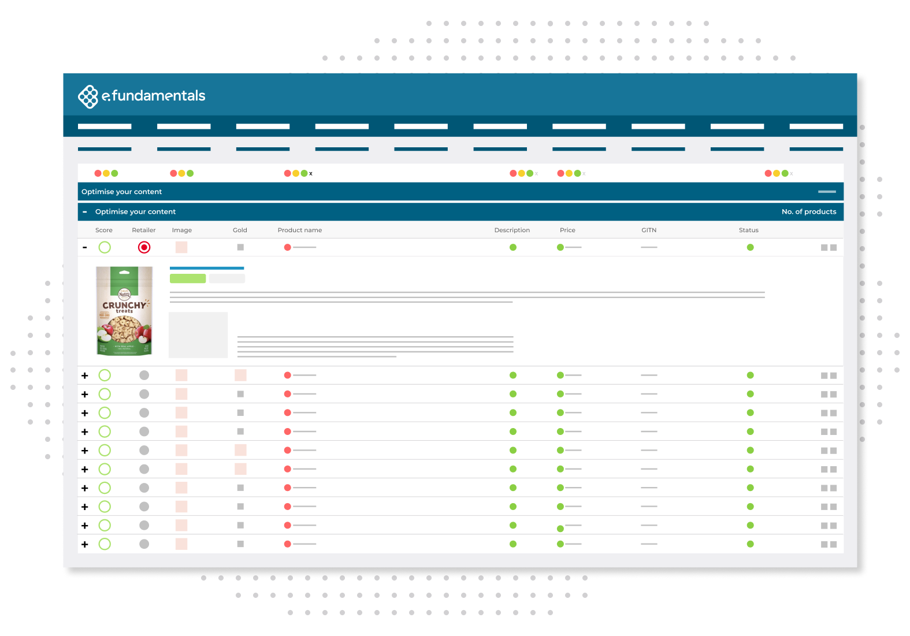The image size is (910, 636).
Task: Click the green button in product details
Action: [x=188, y=278]
